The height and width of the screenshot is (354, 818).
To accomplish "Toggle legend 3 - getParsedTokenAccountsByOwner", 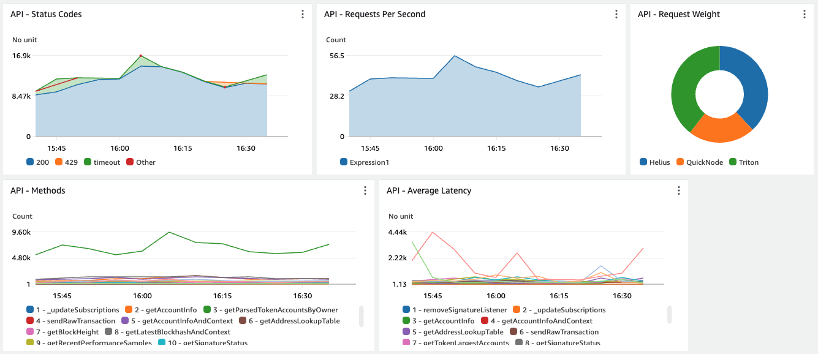I will pyautogui.click(x=271, y=310).
